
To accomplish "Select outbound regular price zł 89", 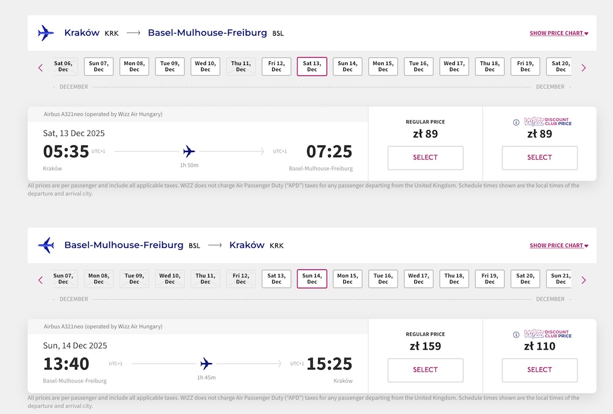I will point(425,158).
